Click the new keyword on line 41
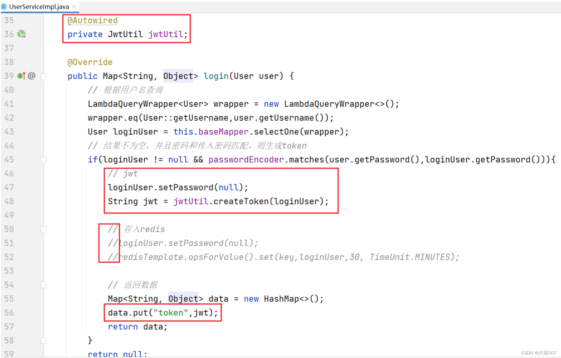 [x=271, y=104]
